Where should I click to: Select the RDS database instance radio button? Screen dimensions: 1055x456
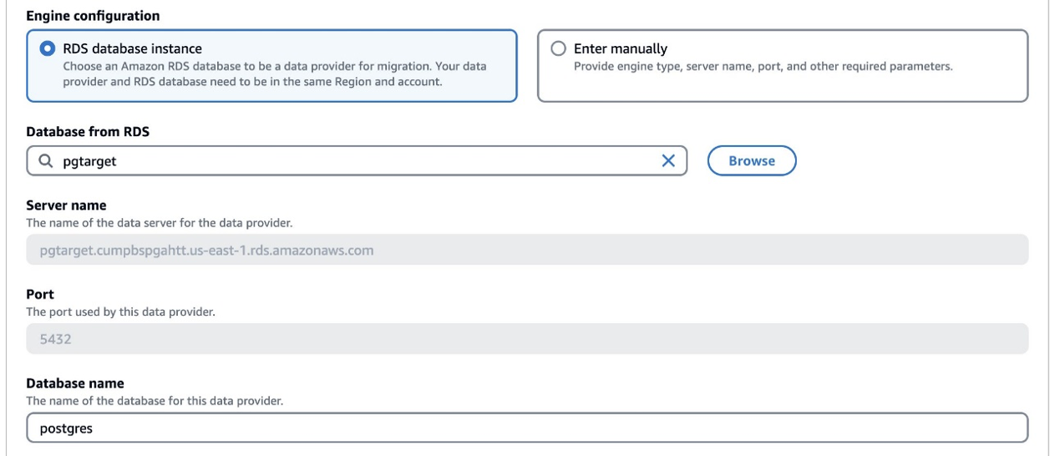click(48, 48)
